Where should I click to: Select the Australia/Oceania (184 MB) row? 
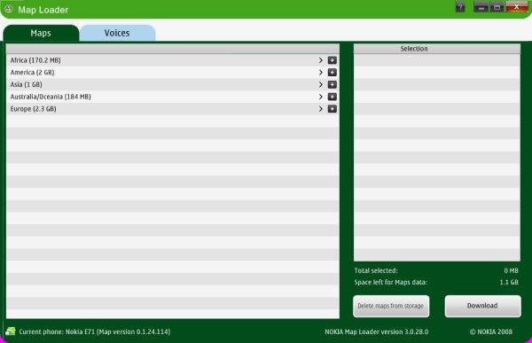(x=173, y=97)
